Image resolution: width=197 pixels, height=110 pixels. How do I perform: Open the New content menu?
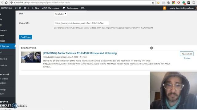point(37,8)
